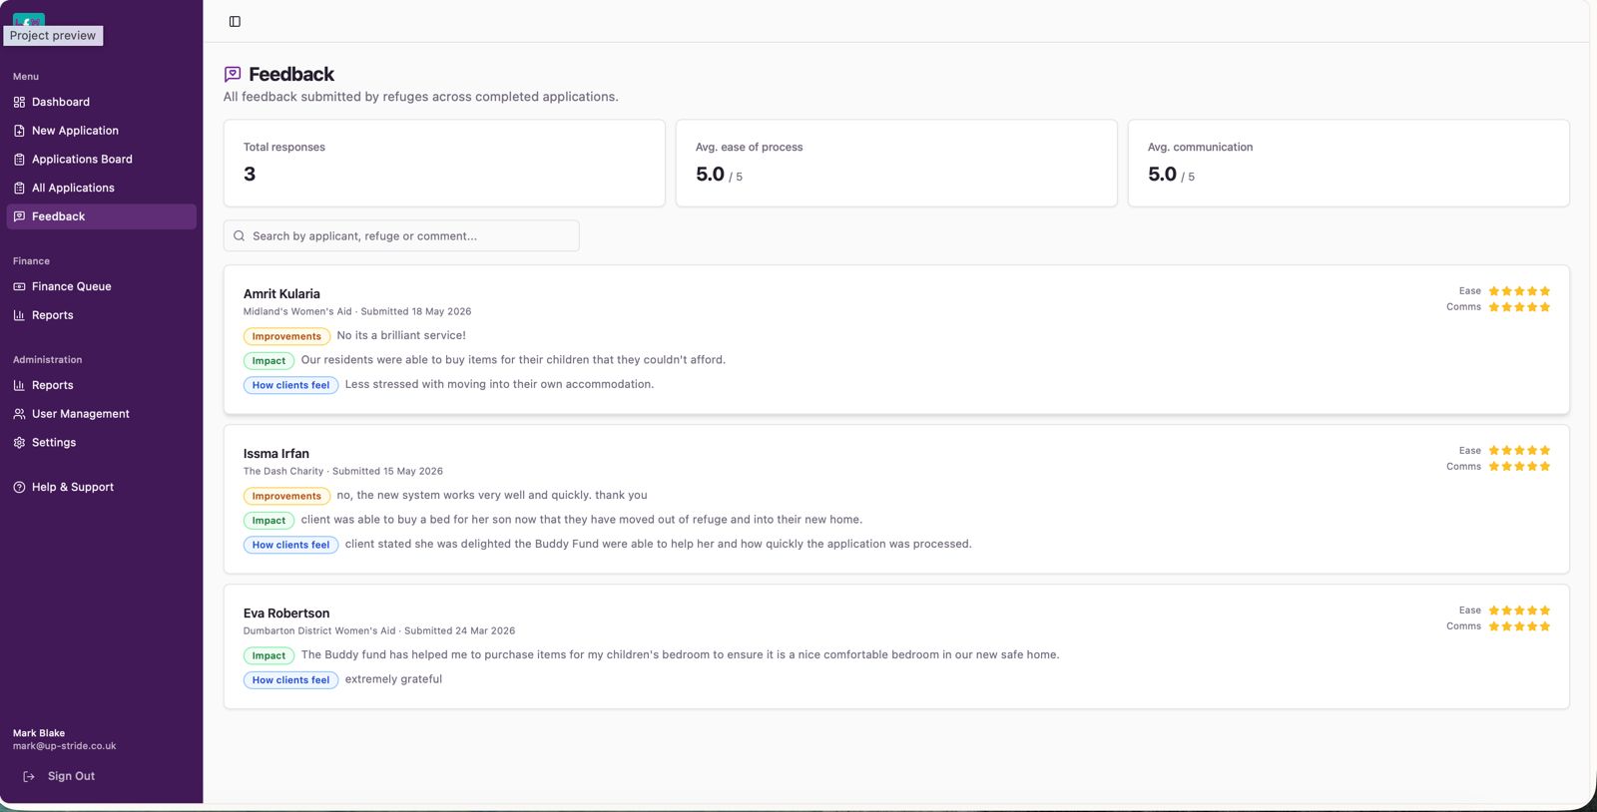Click Issma Irfan's Comms star rating

click(1519, 467)
